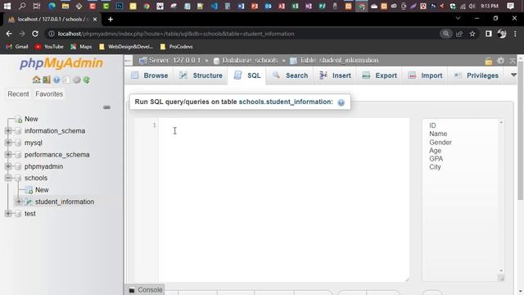The height and width of the screenshot is (295, 524).
Task: Open the Privileges tab
Action: tap(477, 75)
